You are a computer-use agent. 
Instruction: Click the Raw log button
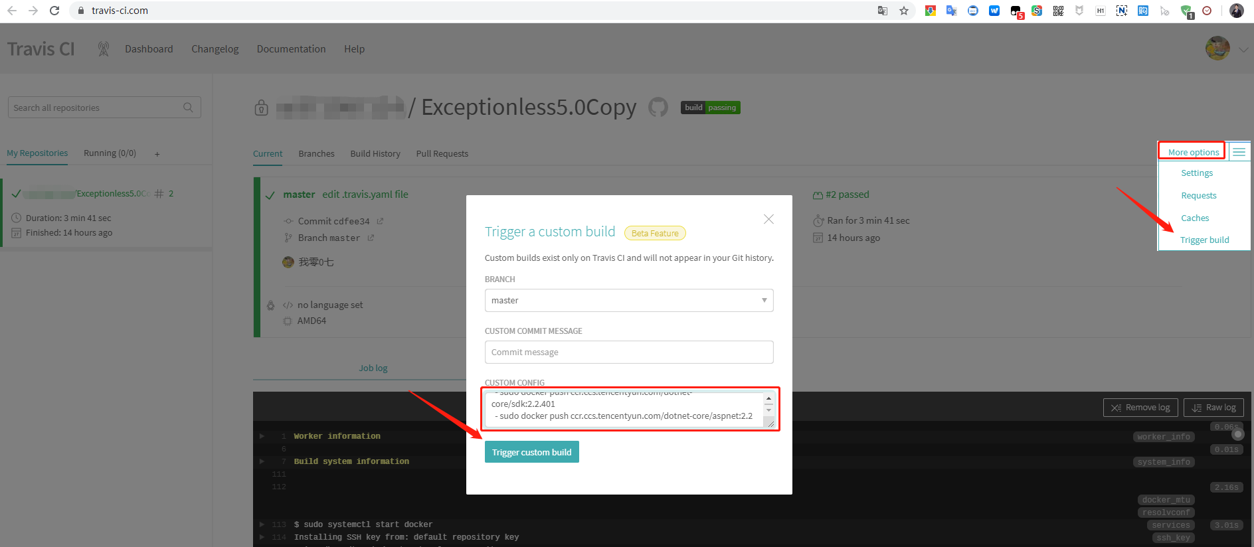(1213, 408)
